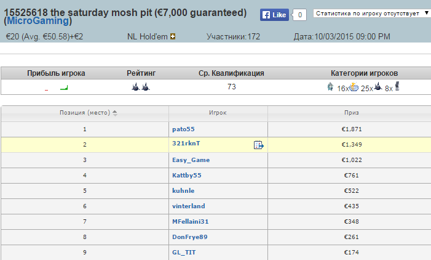Click the first shark rating icon
Image resolution: width=431 pixels, height=260 pixels.
point(135,87)
